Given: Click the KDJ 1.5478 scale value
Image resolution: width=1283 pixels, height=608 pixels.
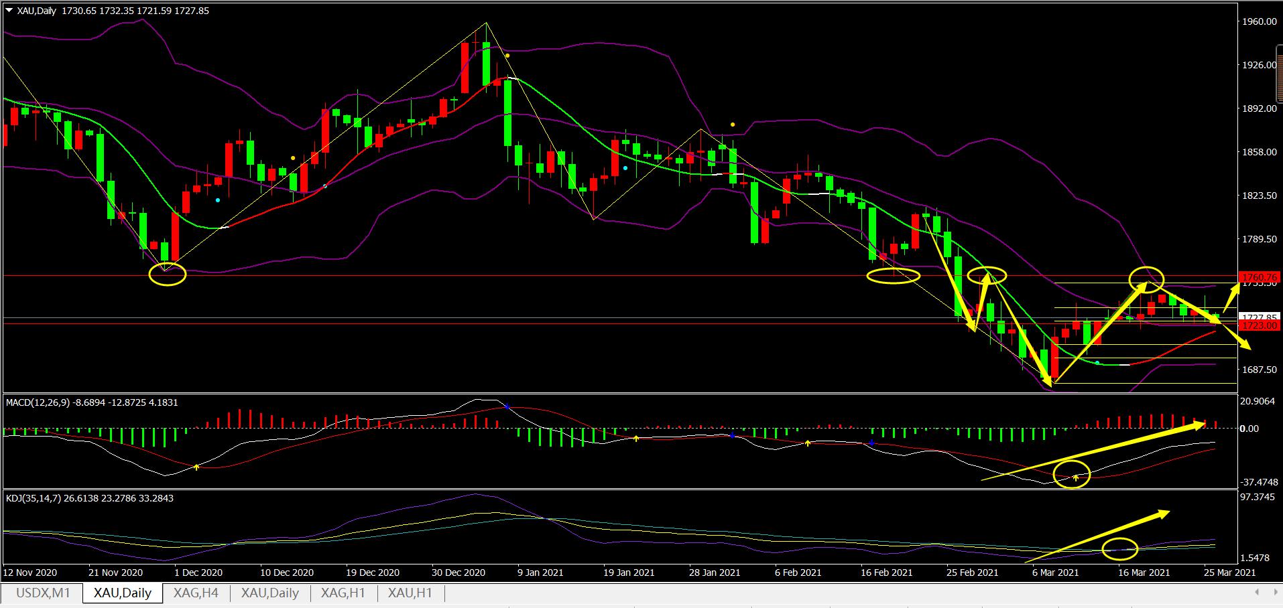Looking at the screenshot, I should 1256,558.
